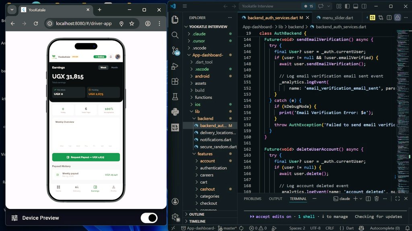
Task: Open the Run and Debug view
Action: click(175, 66)
